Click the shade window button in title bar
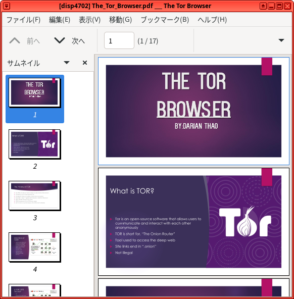The width and height of the screenshot is (294, 299). click(x=263, y=6)
